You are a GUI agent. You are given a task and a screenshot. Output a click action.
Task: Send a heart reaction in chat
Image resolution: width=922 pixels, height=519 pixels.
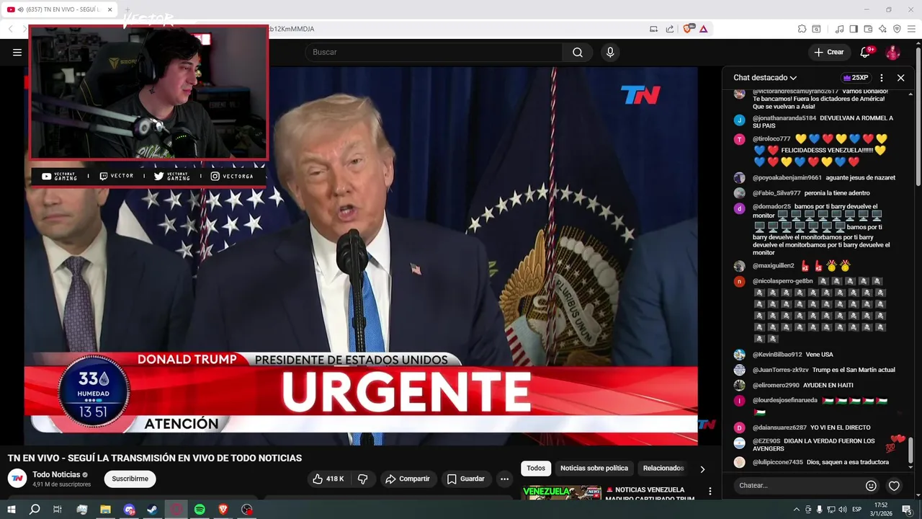894,486
